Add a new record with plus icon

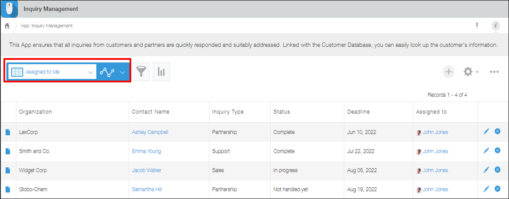[448, 72]
